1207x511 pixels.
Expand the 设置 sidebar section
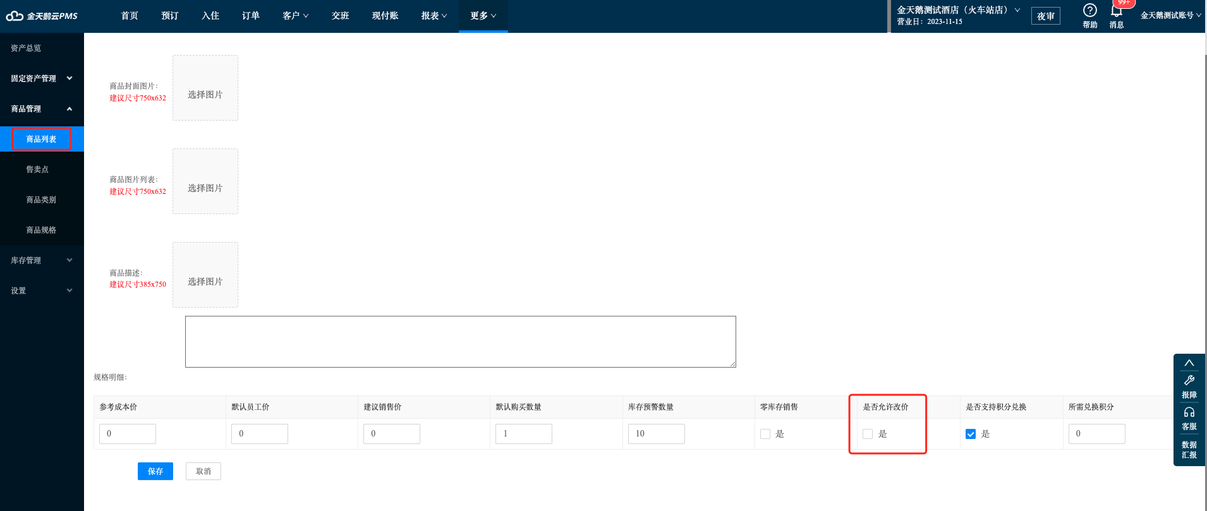pyautogui.click(x=42, y=291)
